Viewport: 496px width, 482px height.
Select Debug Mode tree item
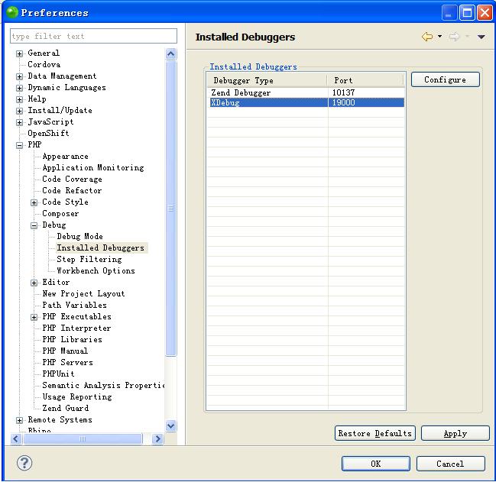tap(79, 236)
